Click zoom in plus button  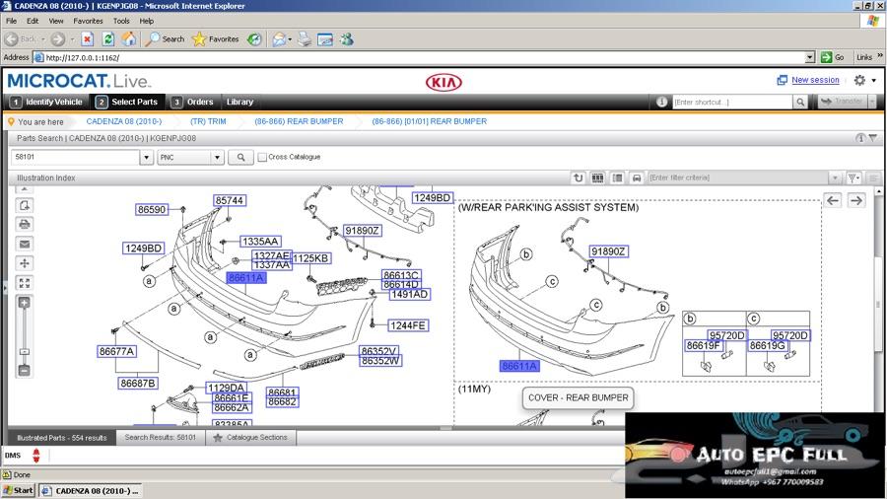(25, 303)
